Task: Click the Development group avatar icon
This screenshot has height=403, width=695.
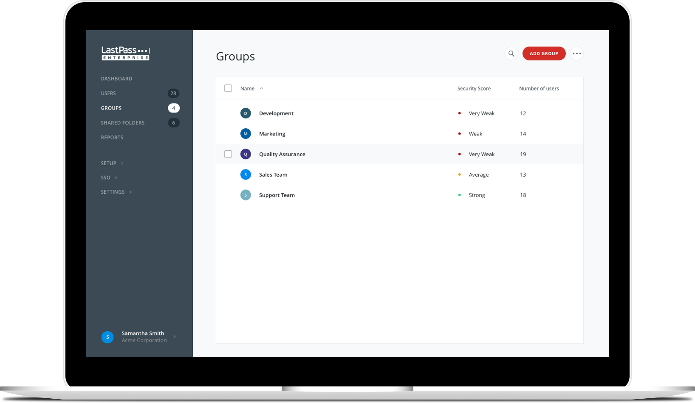Action: tap(246, 113)
